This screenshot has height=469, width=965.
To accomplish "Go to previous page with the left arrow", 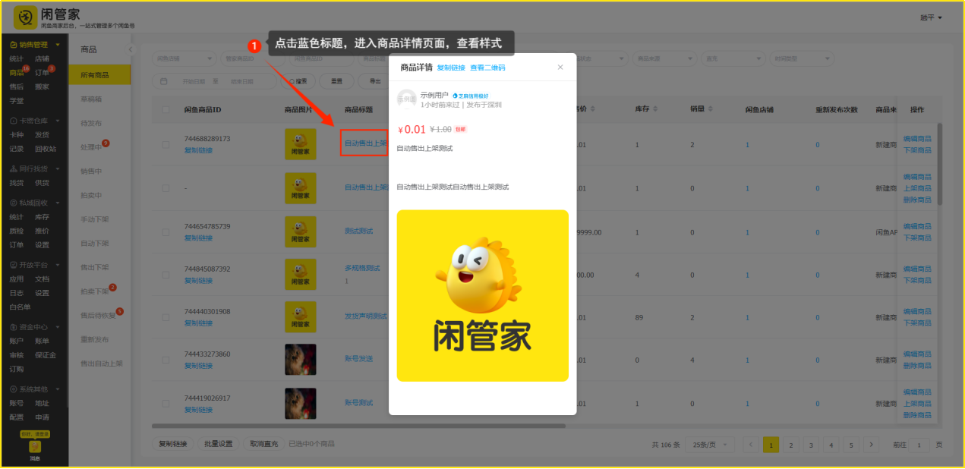I will click(750, 444).
